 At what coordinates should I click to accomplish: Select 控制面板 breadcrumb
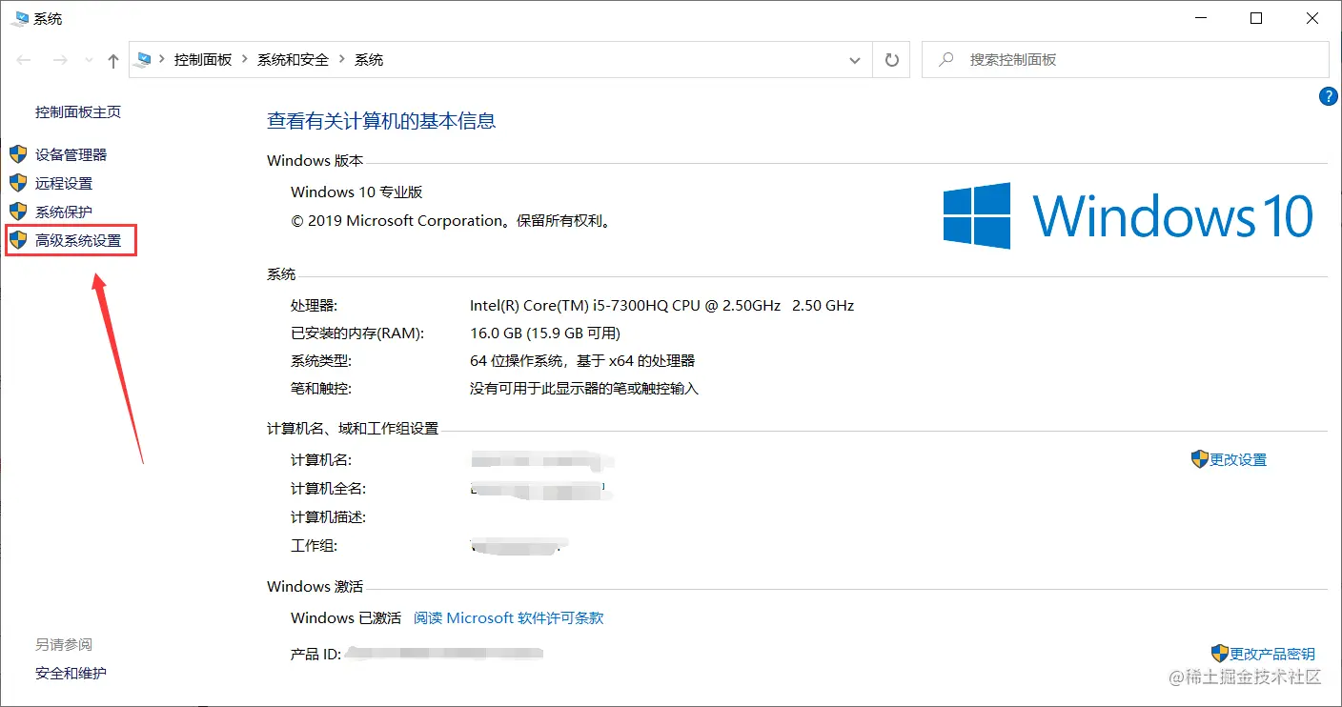pos(203,59)
